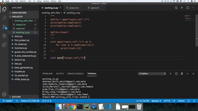
Task: Open the Terminal menu in menu bar
Action: pyautogui.click(x=46, y=1)
